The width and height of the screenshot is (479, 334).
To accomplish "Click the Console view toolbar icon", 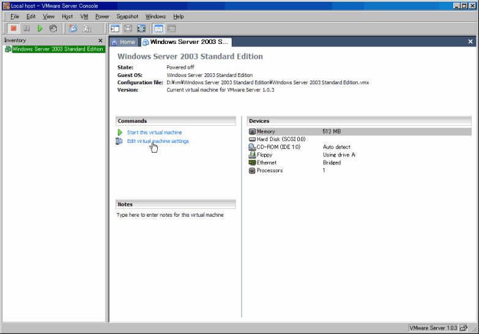I will [x=172, y=29].
